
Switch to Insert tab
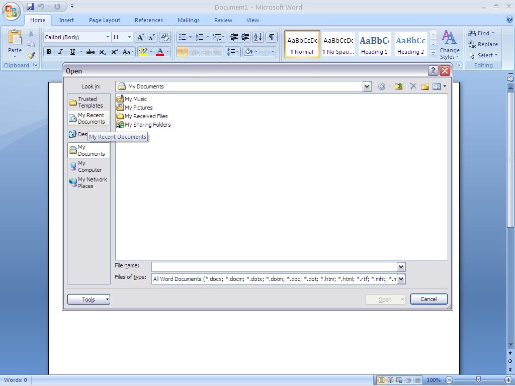[x=66, y=20]
